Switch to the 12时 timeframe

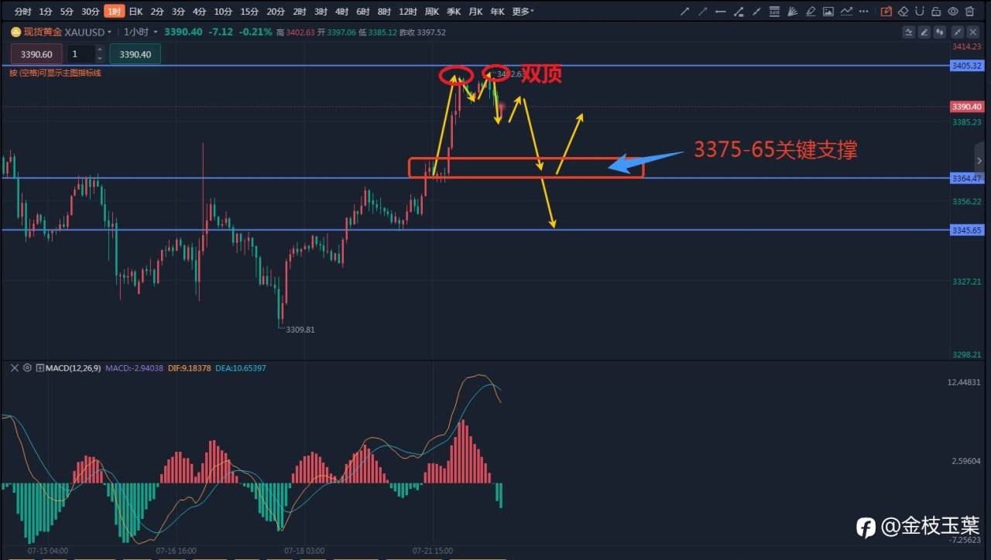pos(408,12)
